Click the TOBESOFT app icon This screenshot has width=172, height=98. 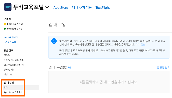[8, 7]
